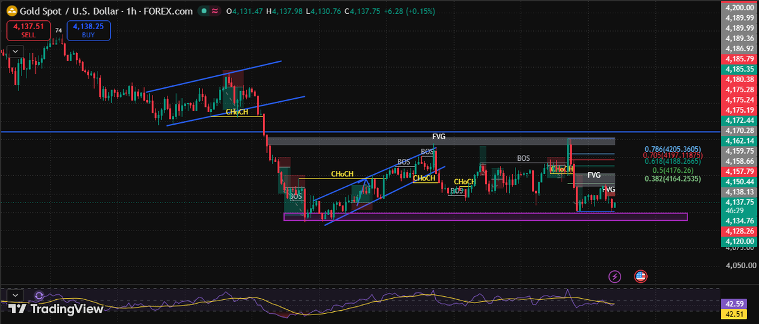Click the 4,200.00 price scale label
759x324 pixels.
[739, 8]
